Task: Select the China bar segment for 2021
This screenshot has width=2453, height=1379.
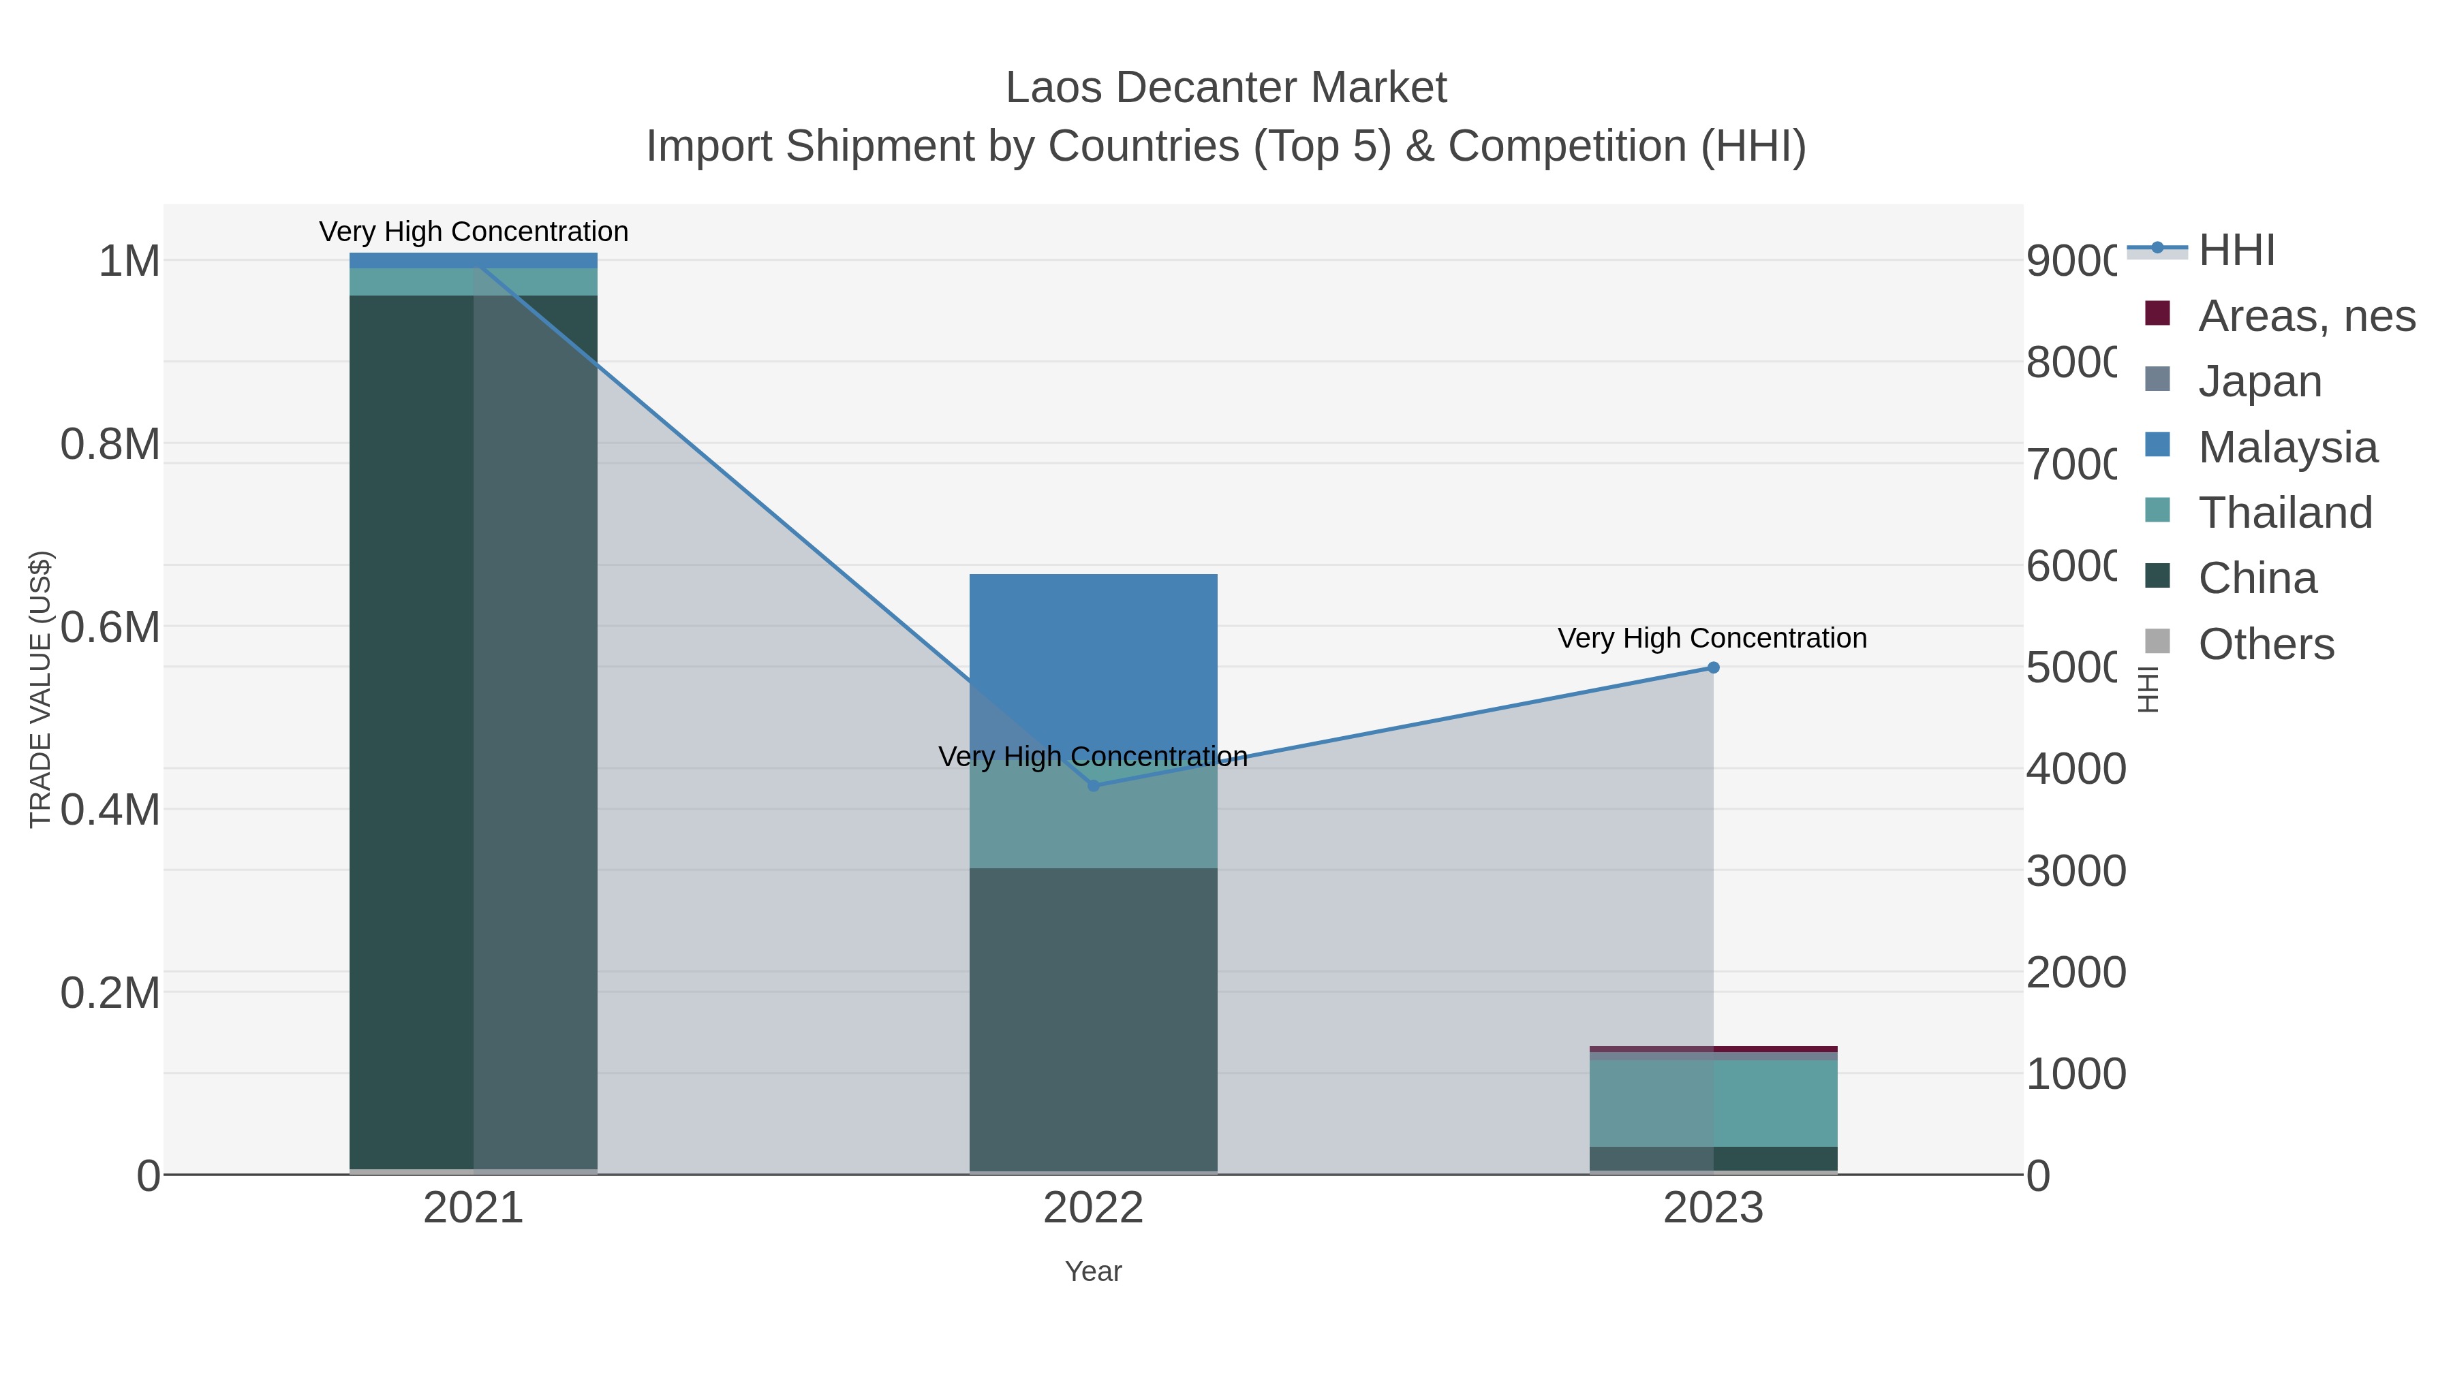Action: tap(474, 732)
